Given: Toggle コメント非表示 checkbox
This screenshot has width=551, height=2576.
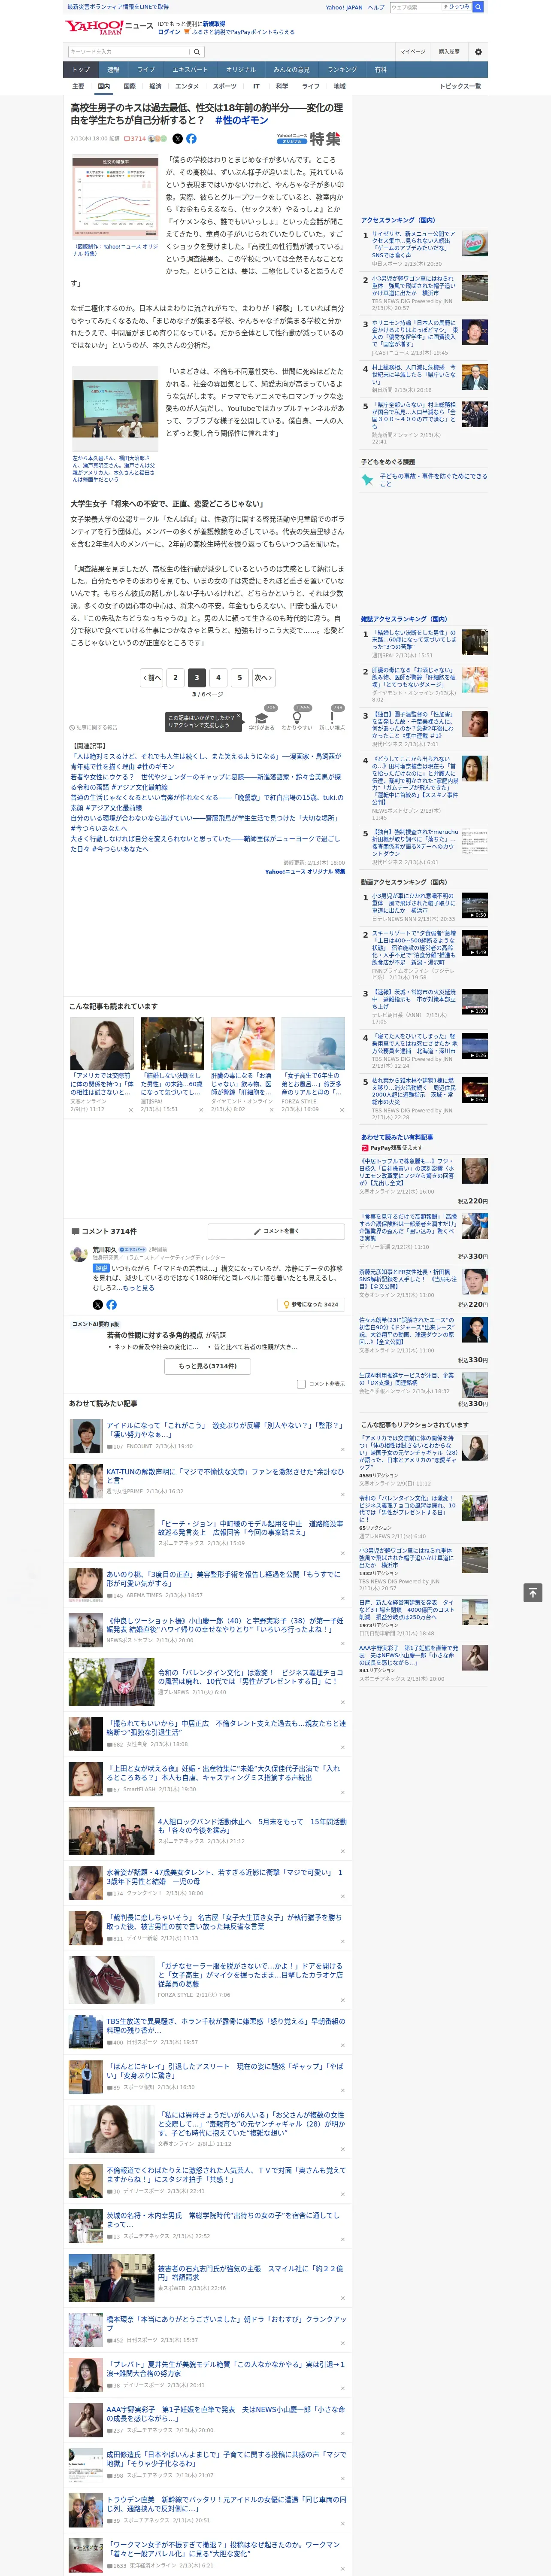Looking at the screenshot, I should (x=301, y=1384).
